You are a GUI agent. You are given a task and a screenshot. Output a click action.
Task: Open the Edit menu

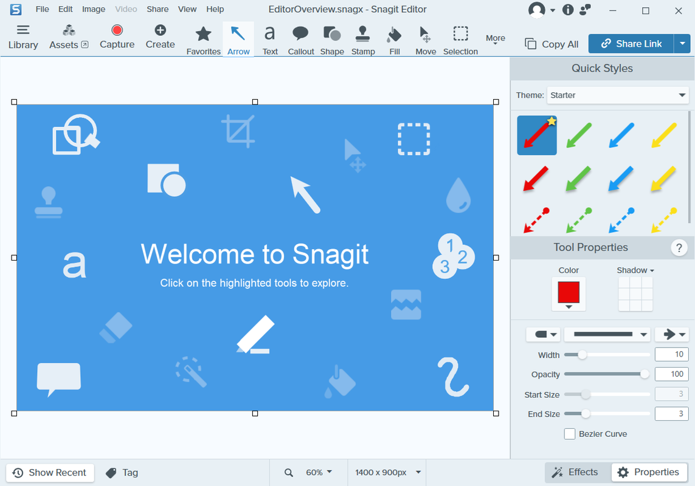[66, 9]
